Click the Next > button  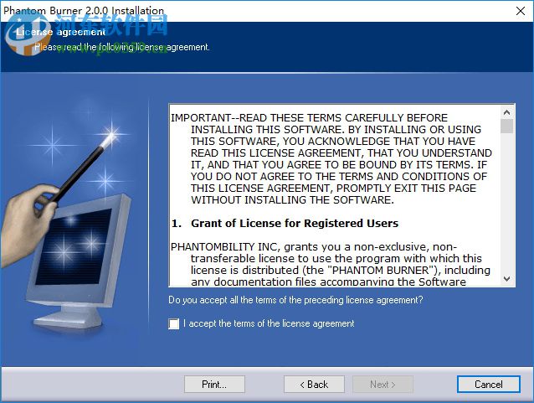pyautogui.click(x=383, y=385)
